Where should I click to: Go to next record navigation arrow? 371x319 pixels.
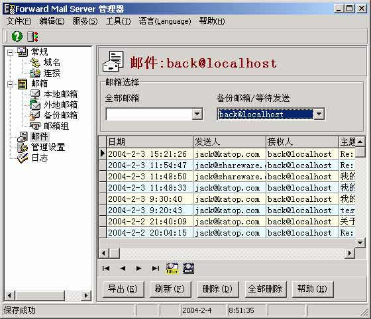(x=139, y=268)
